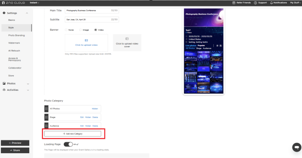This screenshot has height=158, width=302.
Task: Go to the Watermark settings page
Action: point(14,43)
